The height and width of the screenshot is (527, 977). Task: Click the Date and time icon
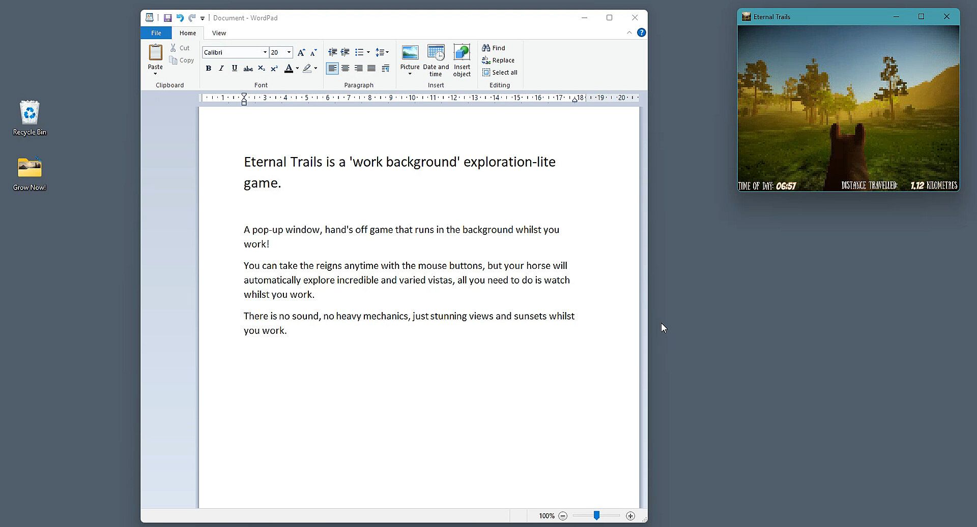pos(436,53)
